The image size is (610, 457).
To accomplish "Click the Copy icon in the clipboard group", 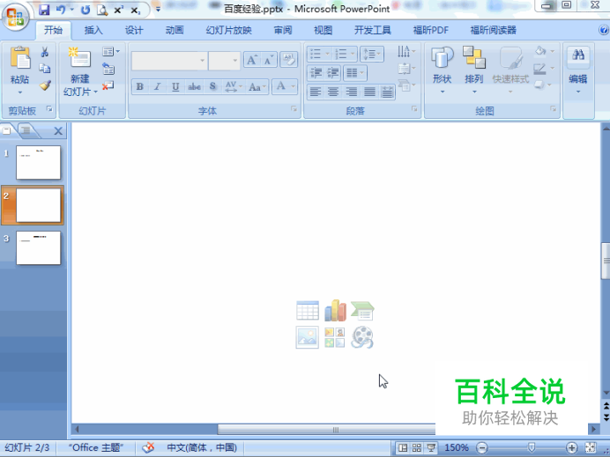I will pos(45,69).
